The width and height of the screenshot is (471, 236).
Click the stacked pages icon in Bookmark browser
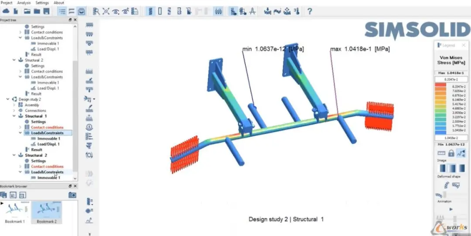pos(3,195)
